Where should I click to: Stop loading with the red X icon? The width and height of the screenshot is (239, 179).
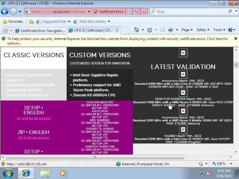click(x=144, y=12)
